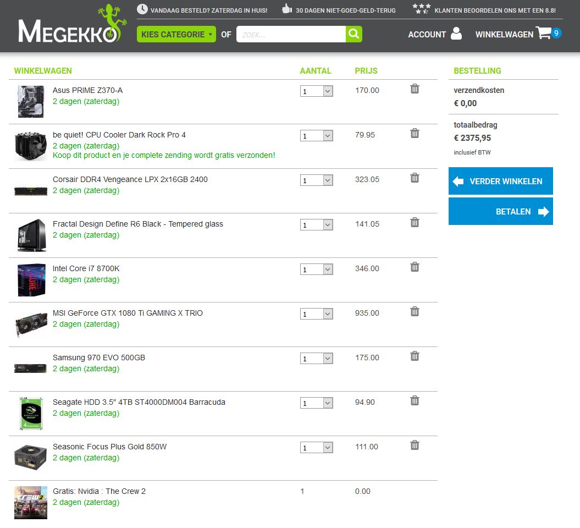The image size is (580, 528).
Task: Click the Megekko gecko logo
Action: click(x=72, y=24)
